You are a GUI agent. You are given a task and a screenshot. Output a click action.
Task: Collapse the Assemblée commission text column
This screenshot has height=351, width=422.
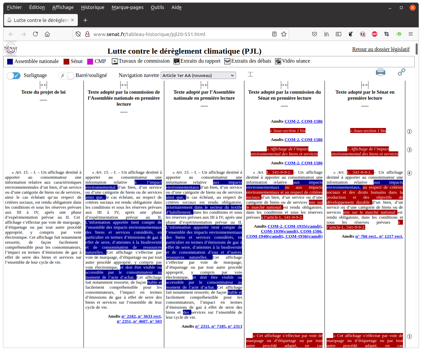[124, 85]
